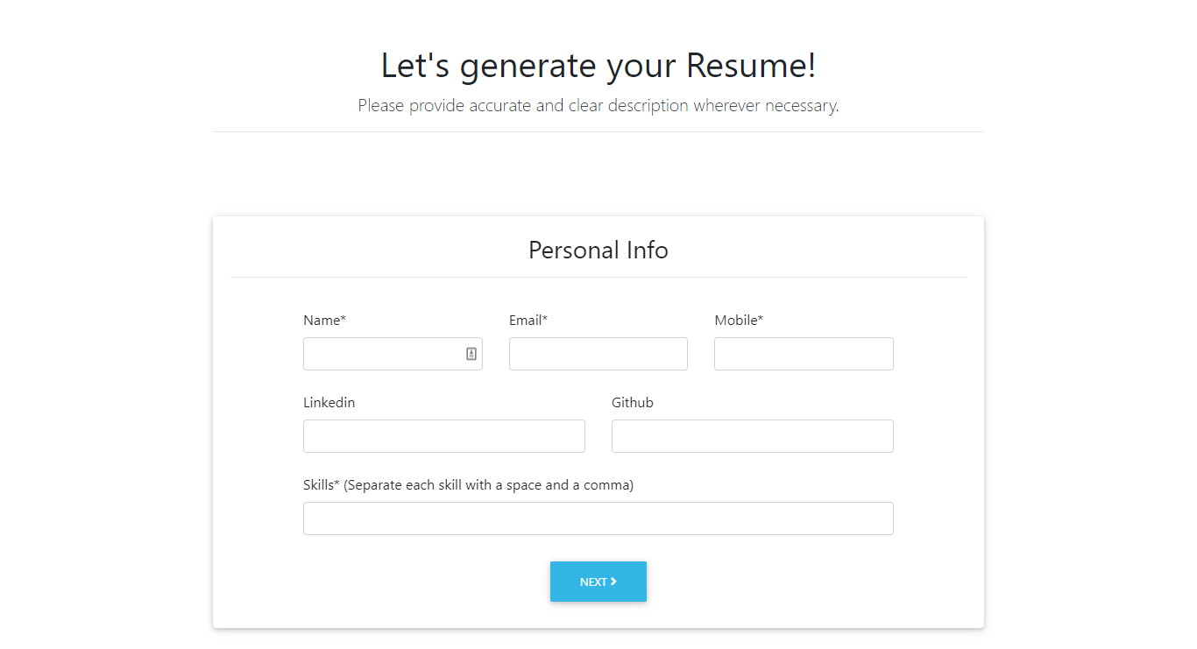Viewport: 1197px width, 649px height.
Task: Click inside the Mobile input field
Action: [803, 353]
